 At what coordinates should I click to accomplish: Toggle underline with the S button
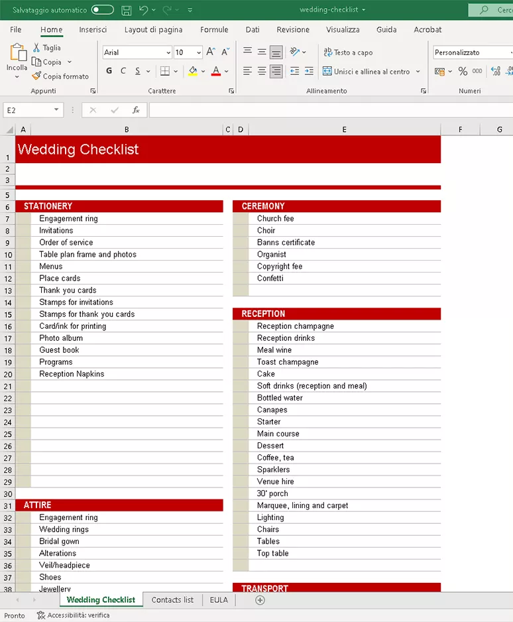coord(138,71)
